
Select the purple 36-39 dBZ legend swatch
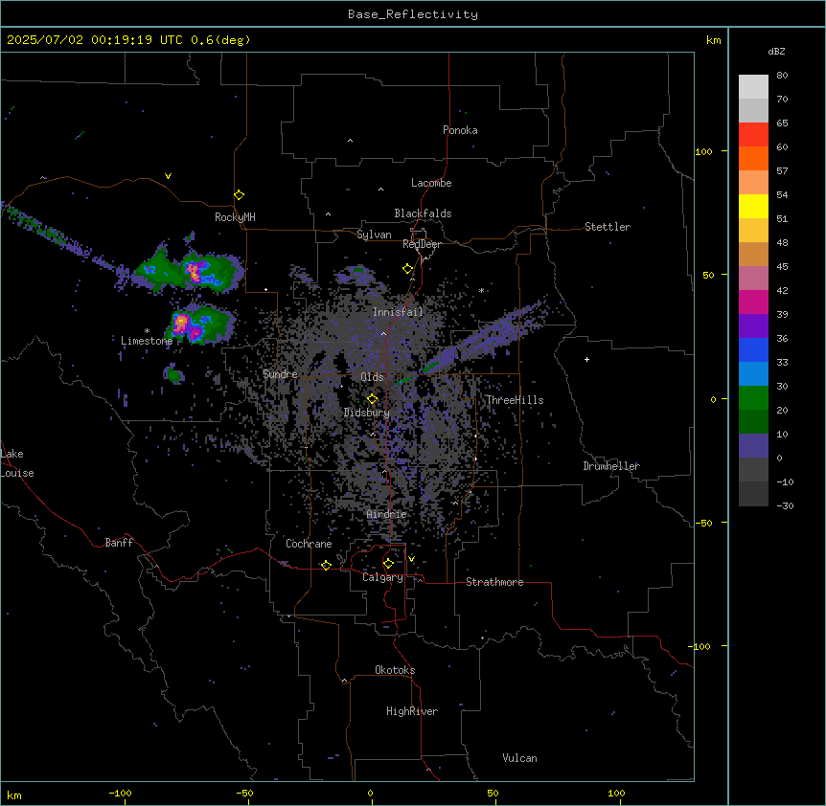tap(753, 325)
